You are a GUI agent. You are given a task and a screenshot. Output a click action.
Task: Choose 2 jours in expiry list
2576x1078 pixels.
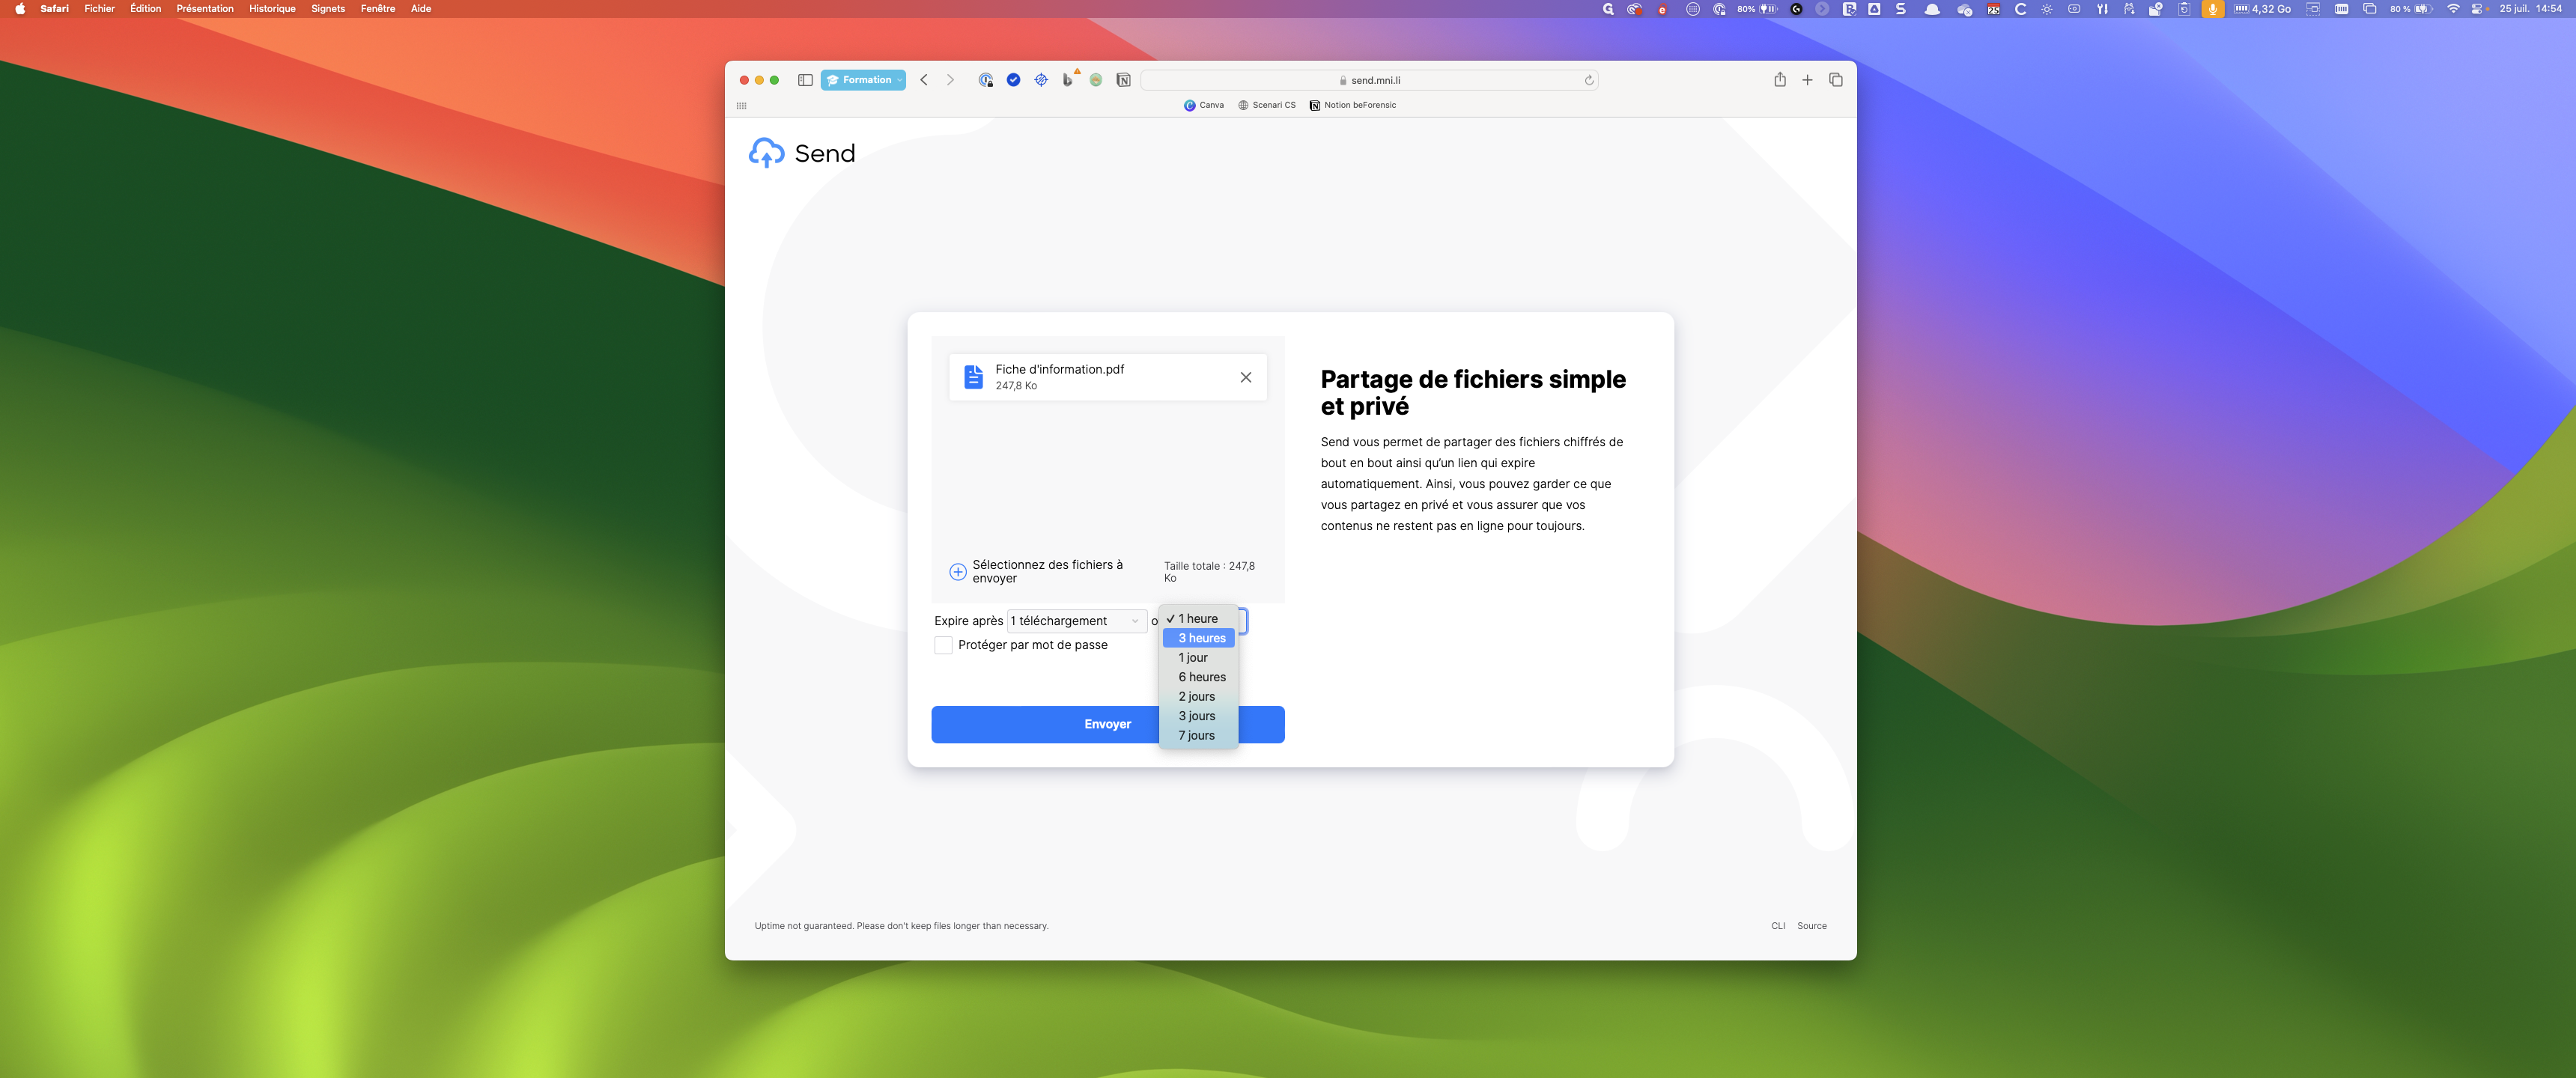pos(1198,697)
